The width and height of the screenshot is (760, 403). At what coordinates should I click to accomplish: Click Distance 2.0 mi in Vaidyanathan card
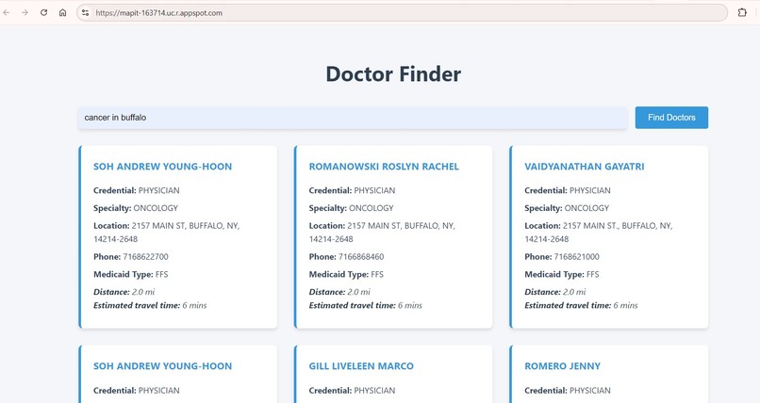555,292
